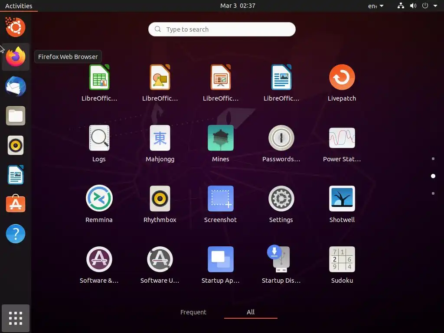Launch Startup Disk Creator
This screenshot has width=444, height=333.
(279, 259)
